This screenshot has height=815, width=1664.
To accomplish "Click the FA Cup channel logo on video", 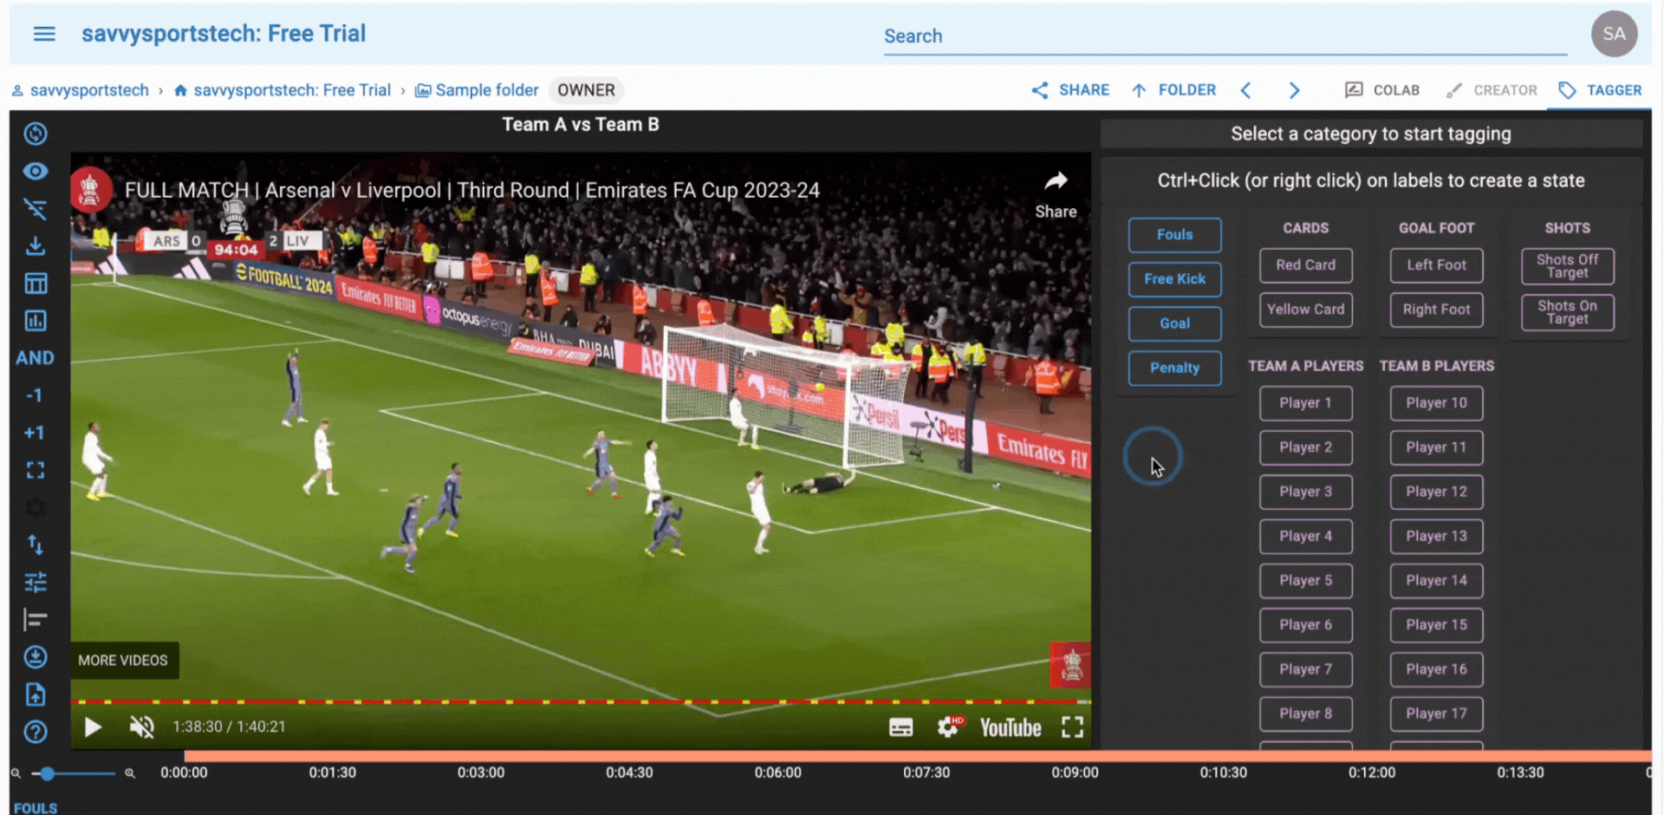I will [x=90, y=191].
